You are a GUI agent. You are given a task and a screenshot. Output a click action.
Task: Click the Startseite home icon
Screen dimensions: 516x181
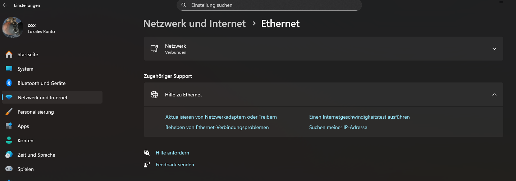click(9, 54)
